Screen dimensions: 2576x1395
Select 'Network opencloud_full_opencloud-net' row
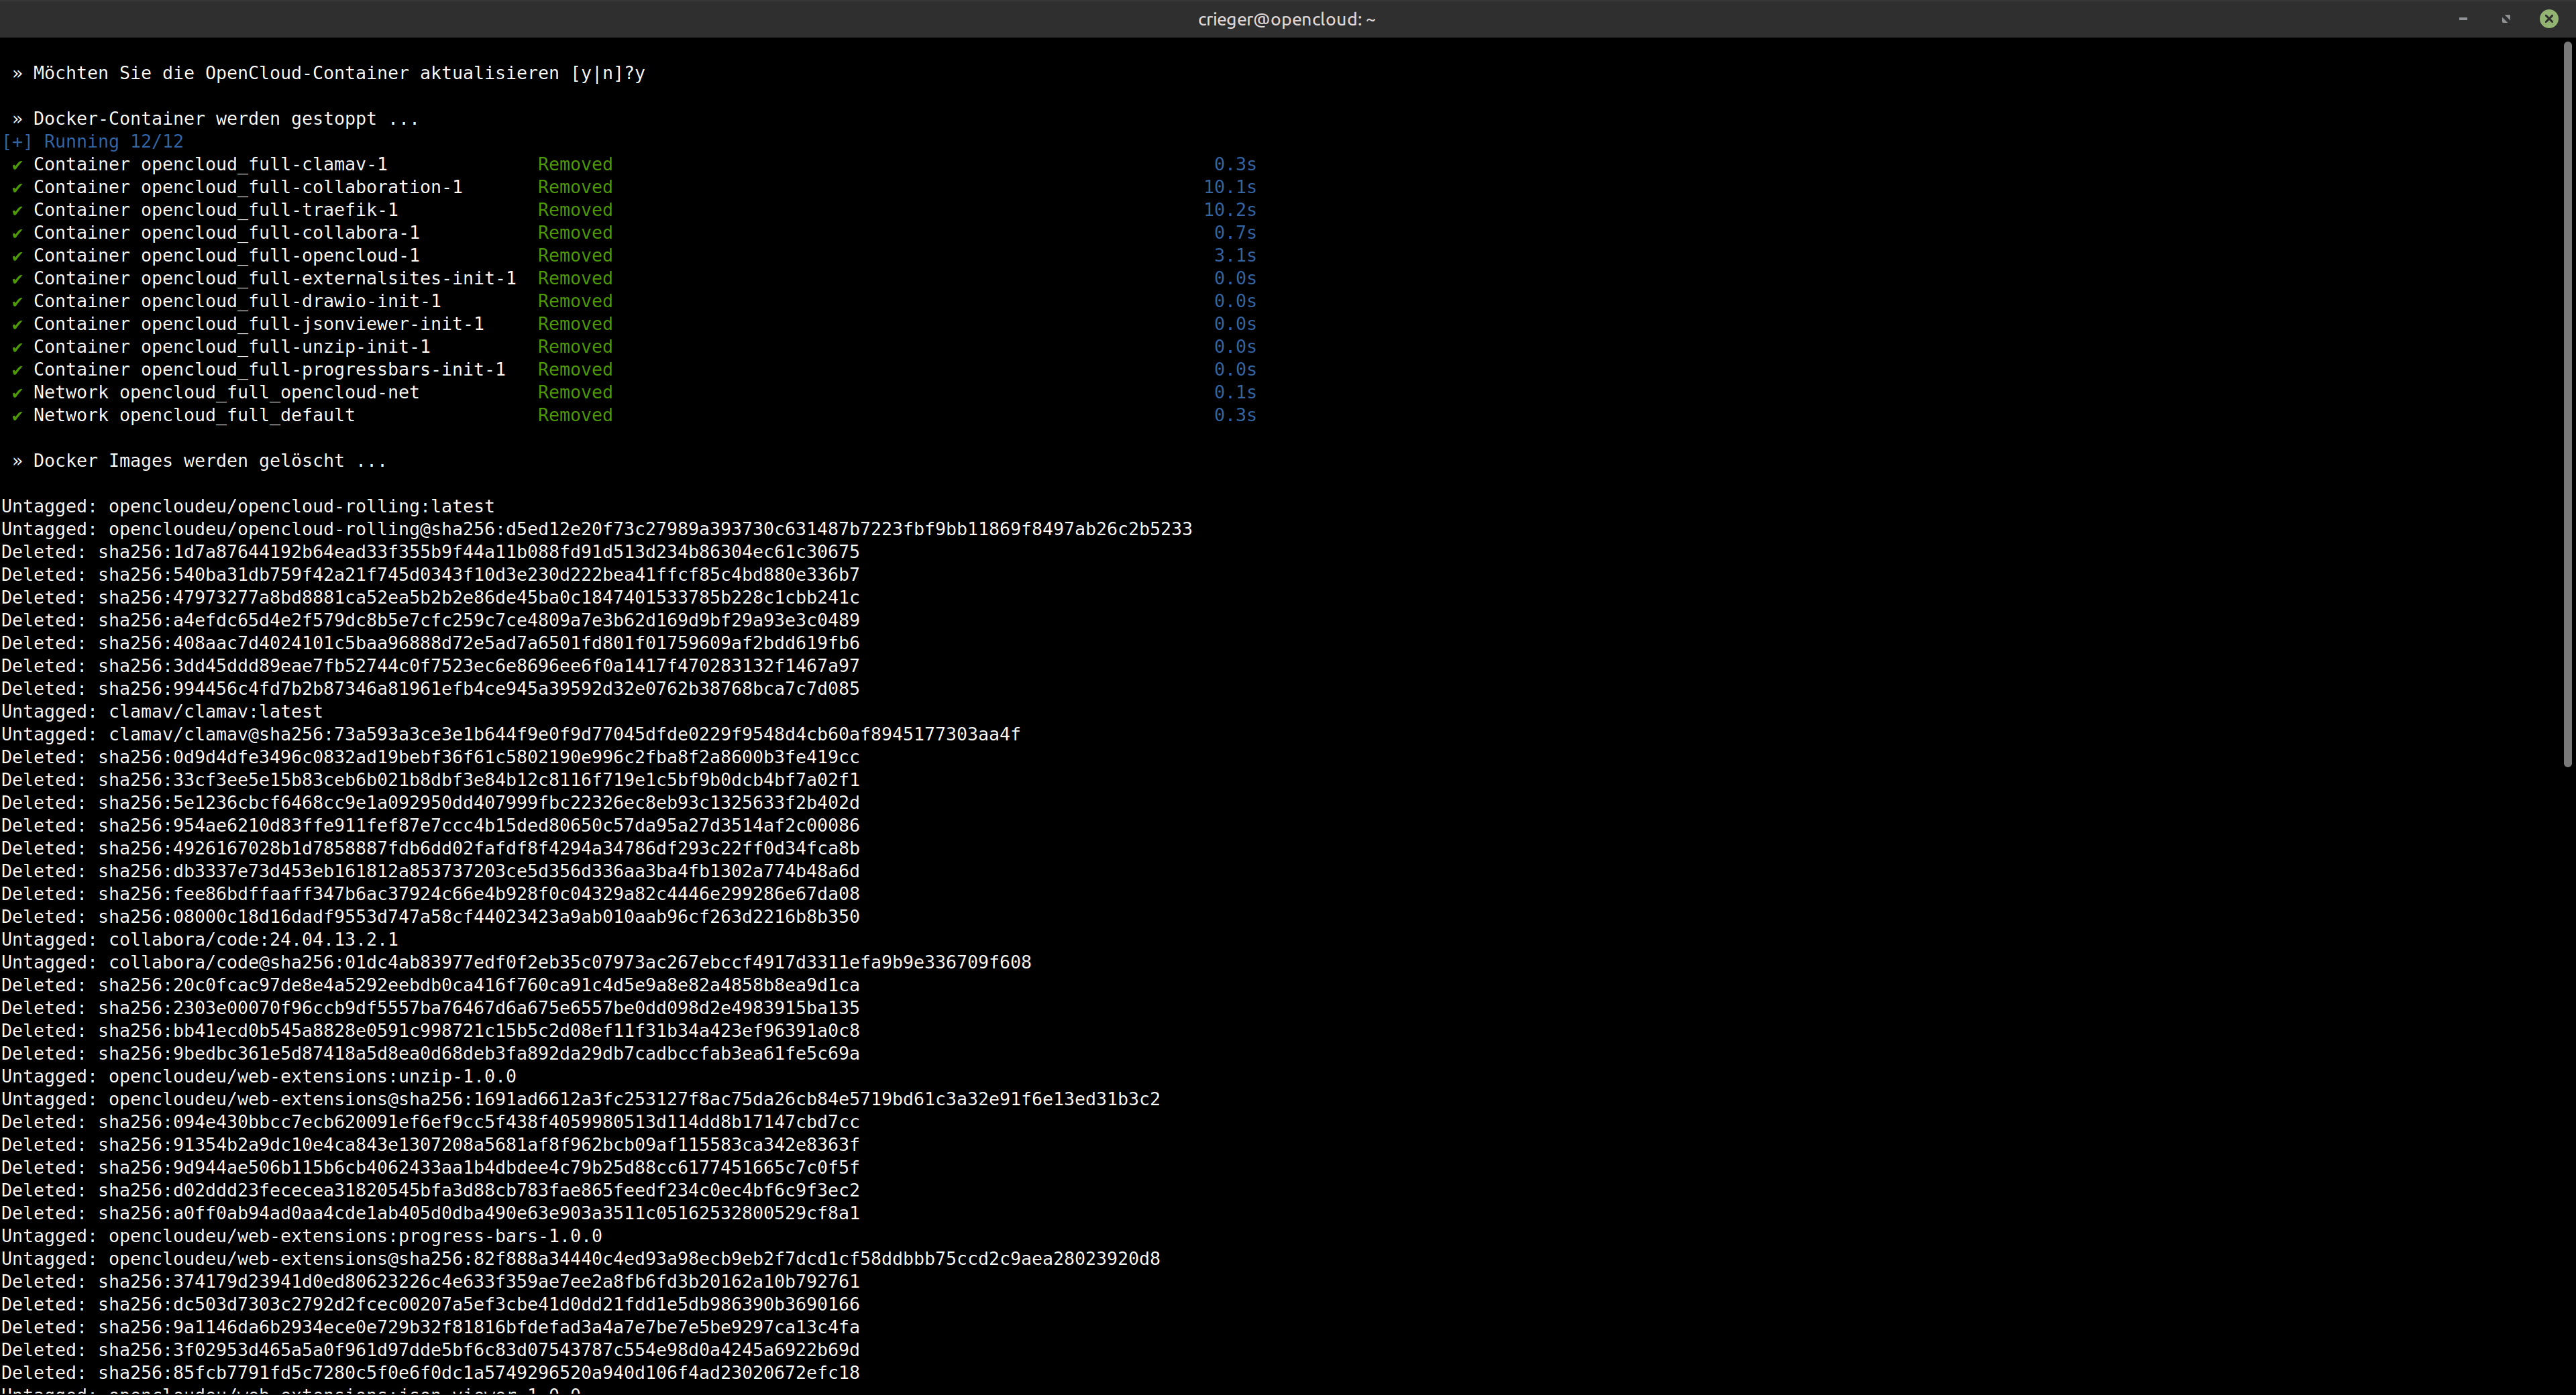tap(634, 393)
